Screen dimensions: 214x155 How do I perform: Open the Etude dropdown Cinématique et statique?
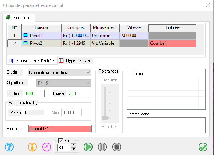tap(59, 73)
